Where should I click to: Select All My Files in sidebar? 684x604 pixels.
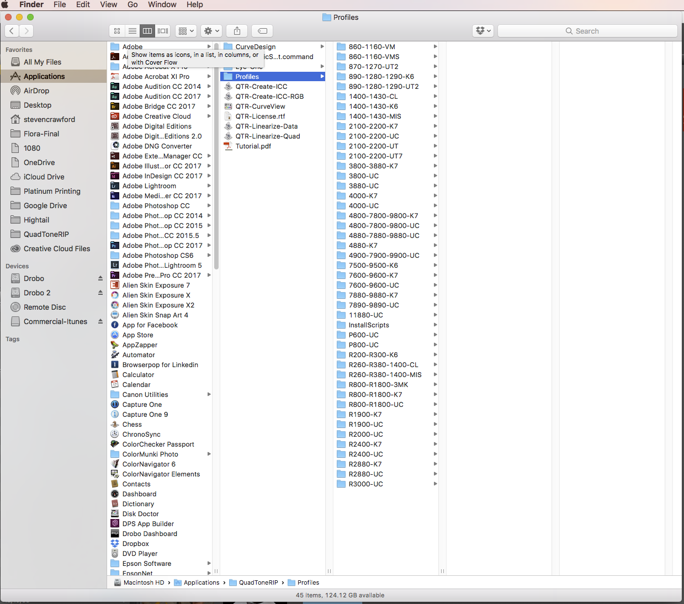coord(54,62)
